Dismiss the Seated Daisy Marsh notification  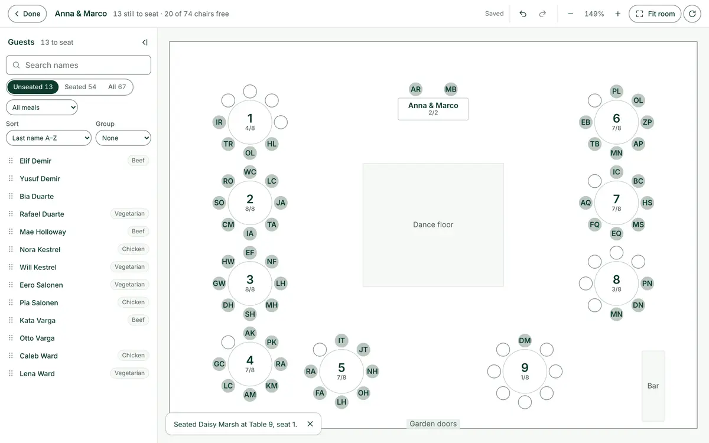point(310,424)
